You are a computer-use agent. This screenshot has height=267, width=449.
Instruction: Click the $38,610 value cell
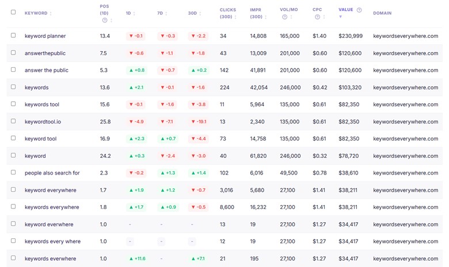coord(348,173)
